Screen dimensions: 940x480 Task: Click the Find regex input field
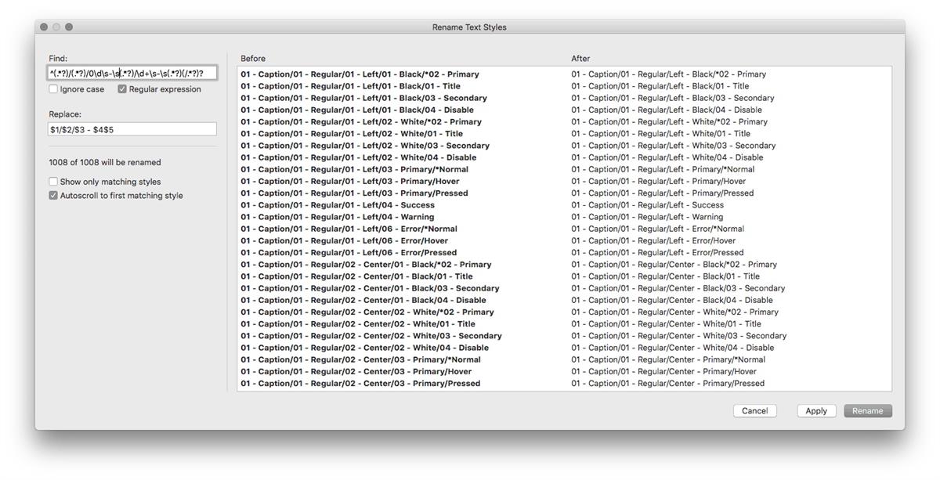[x=132, y=74]
